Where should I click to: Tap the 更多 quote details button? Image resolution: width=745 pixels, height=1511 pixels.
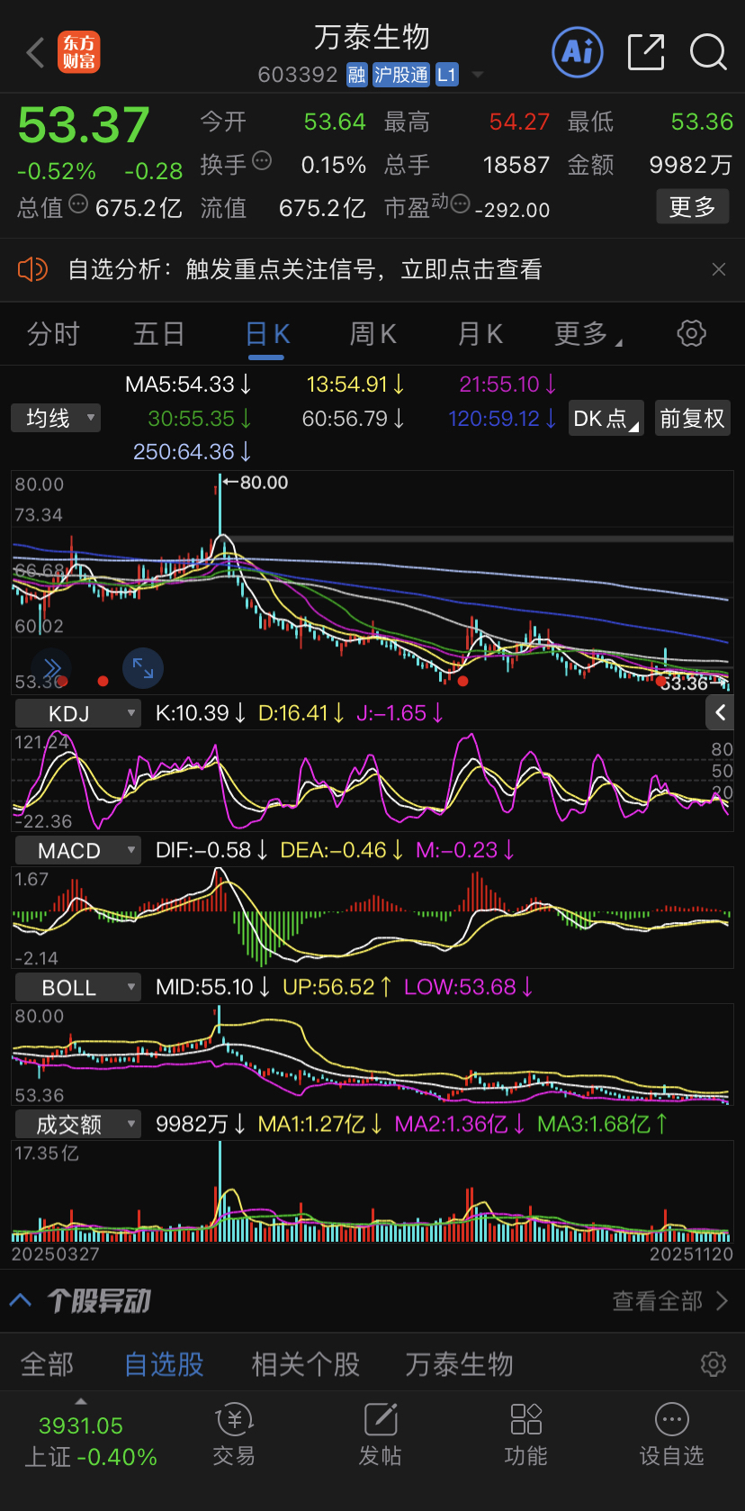[x=692, y=207]
